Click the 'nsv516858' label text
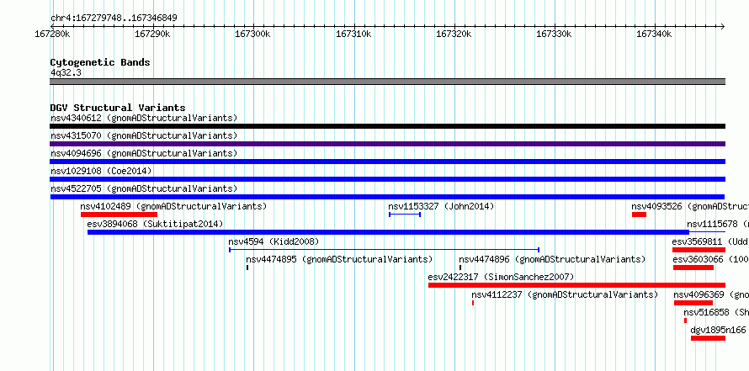 tap(706, 312)
